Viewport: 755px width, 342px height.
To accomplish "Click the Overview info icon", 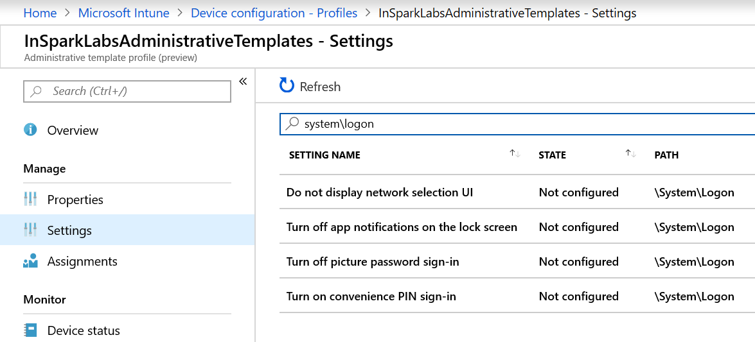I will point(30,130).
